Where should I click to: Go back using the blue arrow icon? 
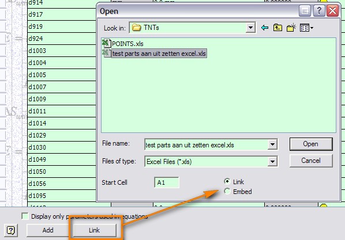(264, 28)
